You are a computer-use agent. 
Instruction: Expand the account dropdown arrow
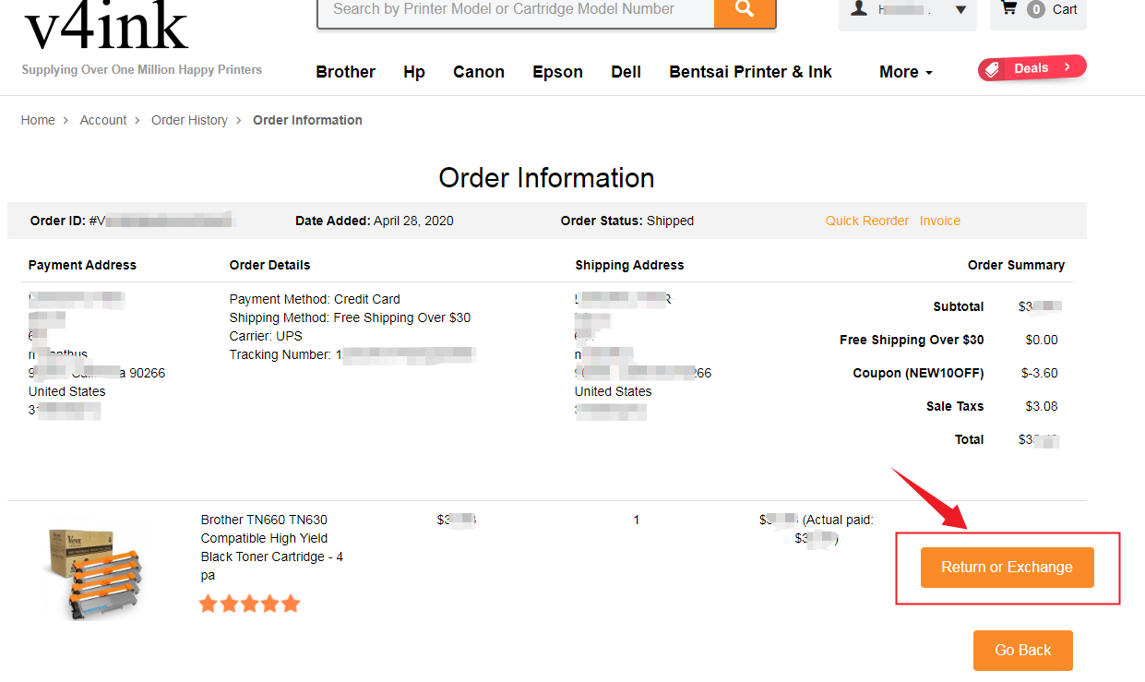point(960,10)
